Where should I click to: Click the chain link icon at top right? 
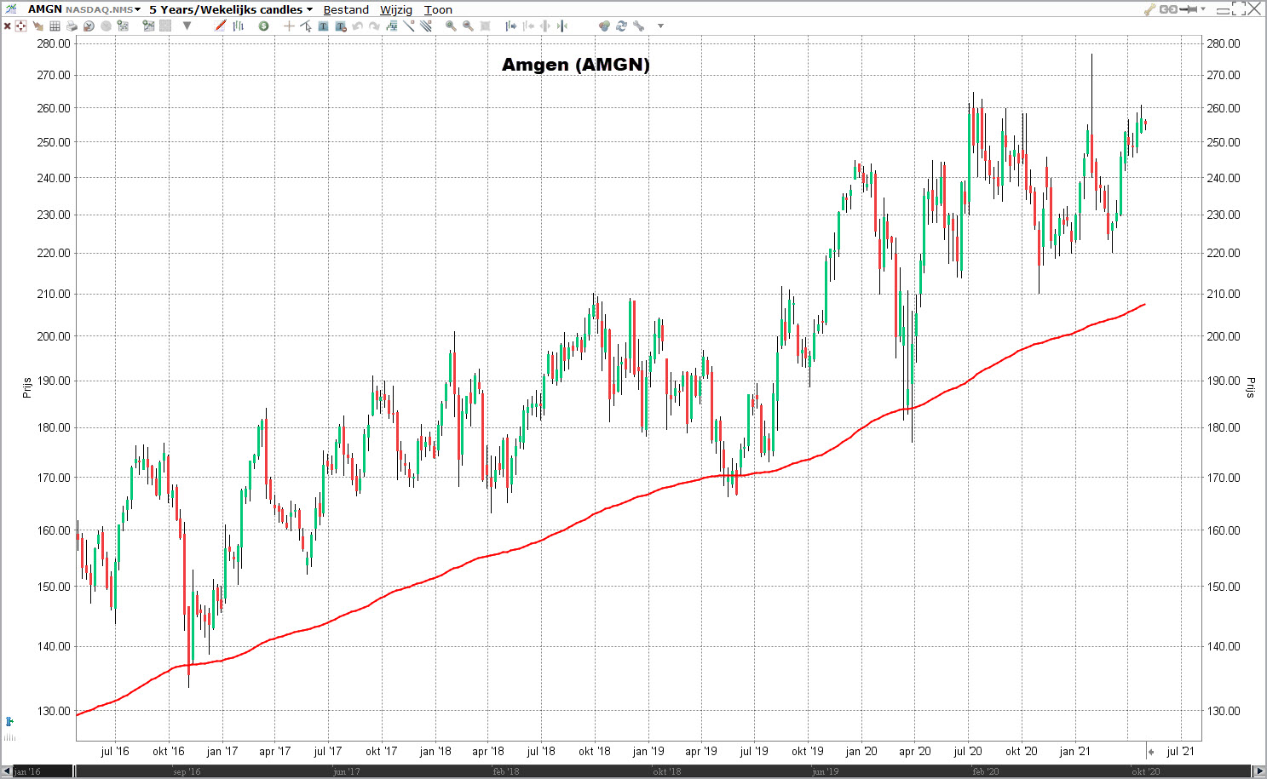(x=1168, y=9)
